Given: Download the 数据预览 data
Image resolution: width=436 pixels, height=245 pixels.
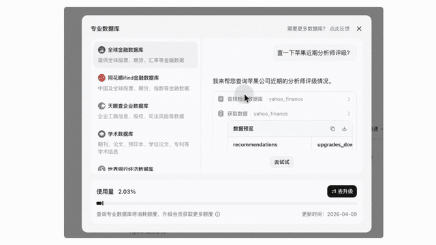Looking at the screenshot, I should click(344, 129).
